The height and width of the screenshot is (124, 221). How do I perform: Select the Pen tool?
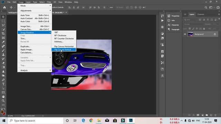click(x=3, y=80)
